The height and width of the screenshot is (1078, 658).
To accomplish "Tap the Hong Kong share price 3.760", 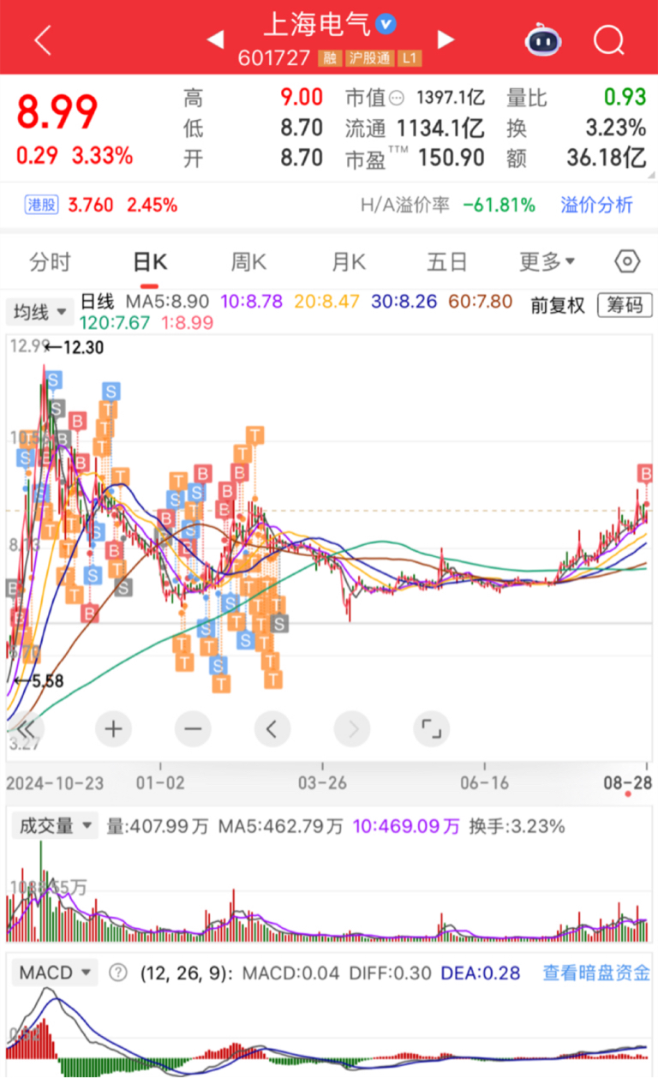I will click(x=93, y=205).
